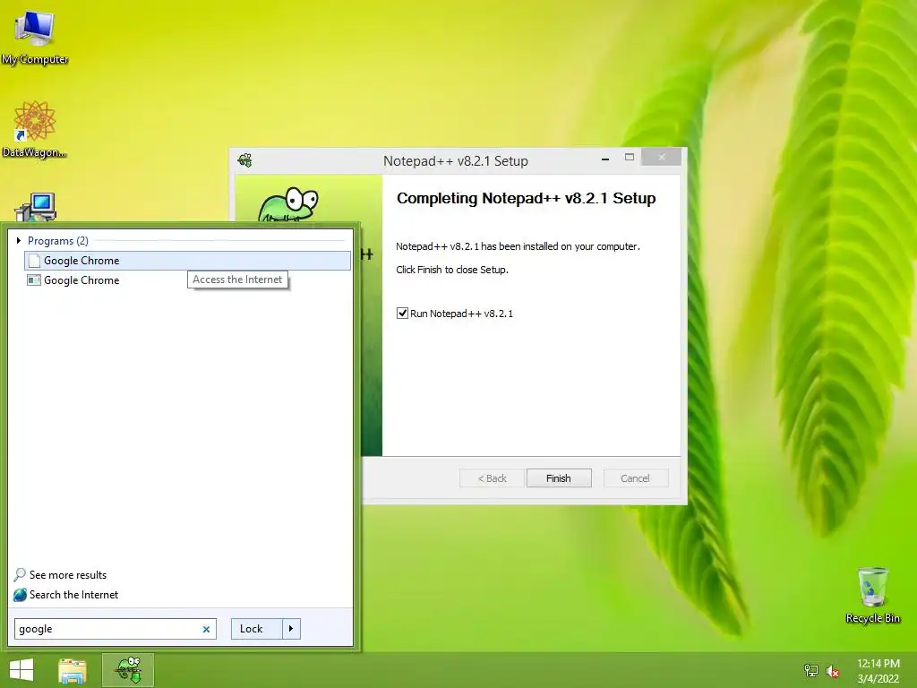The height and width of the screenshot is (688, 917).
Task: Switch to Notepad++ installer taskbar icon
Action: (128, 670)
